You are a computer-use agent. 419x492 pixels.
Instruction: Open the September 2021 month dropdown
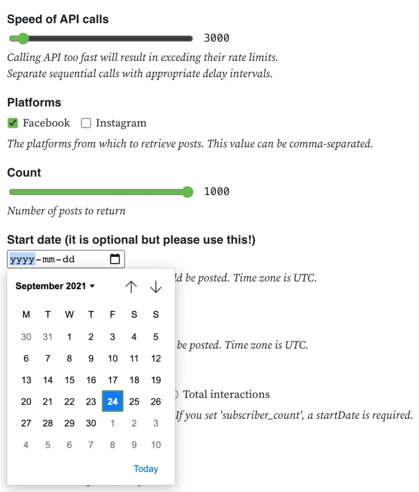pyautogui.click(x=55, y=286)
